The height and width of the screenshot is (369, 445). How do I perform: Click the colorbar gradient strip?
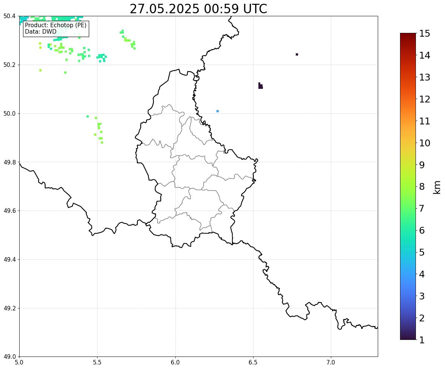(408, 186)
